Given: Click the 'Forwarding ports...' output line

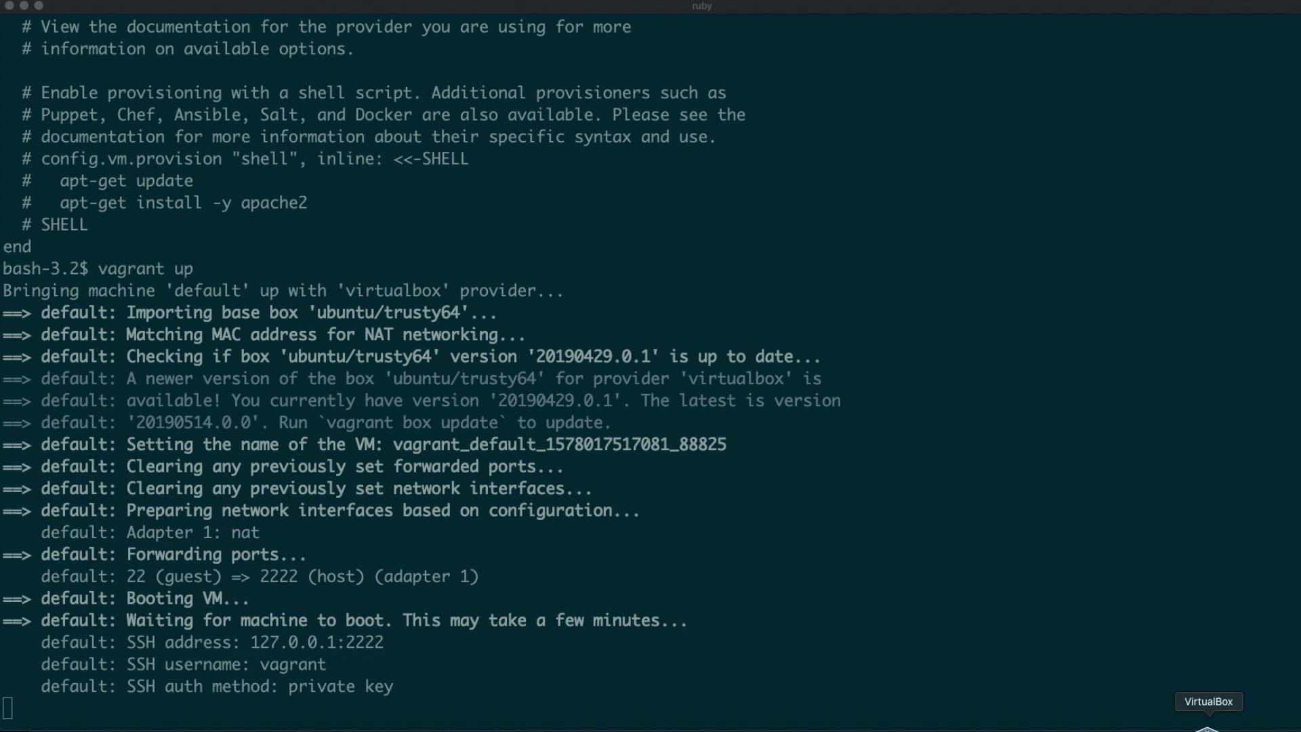Looking at the screenshot, I should 215,554.
